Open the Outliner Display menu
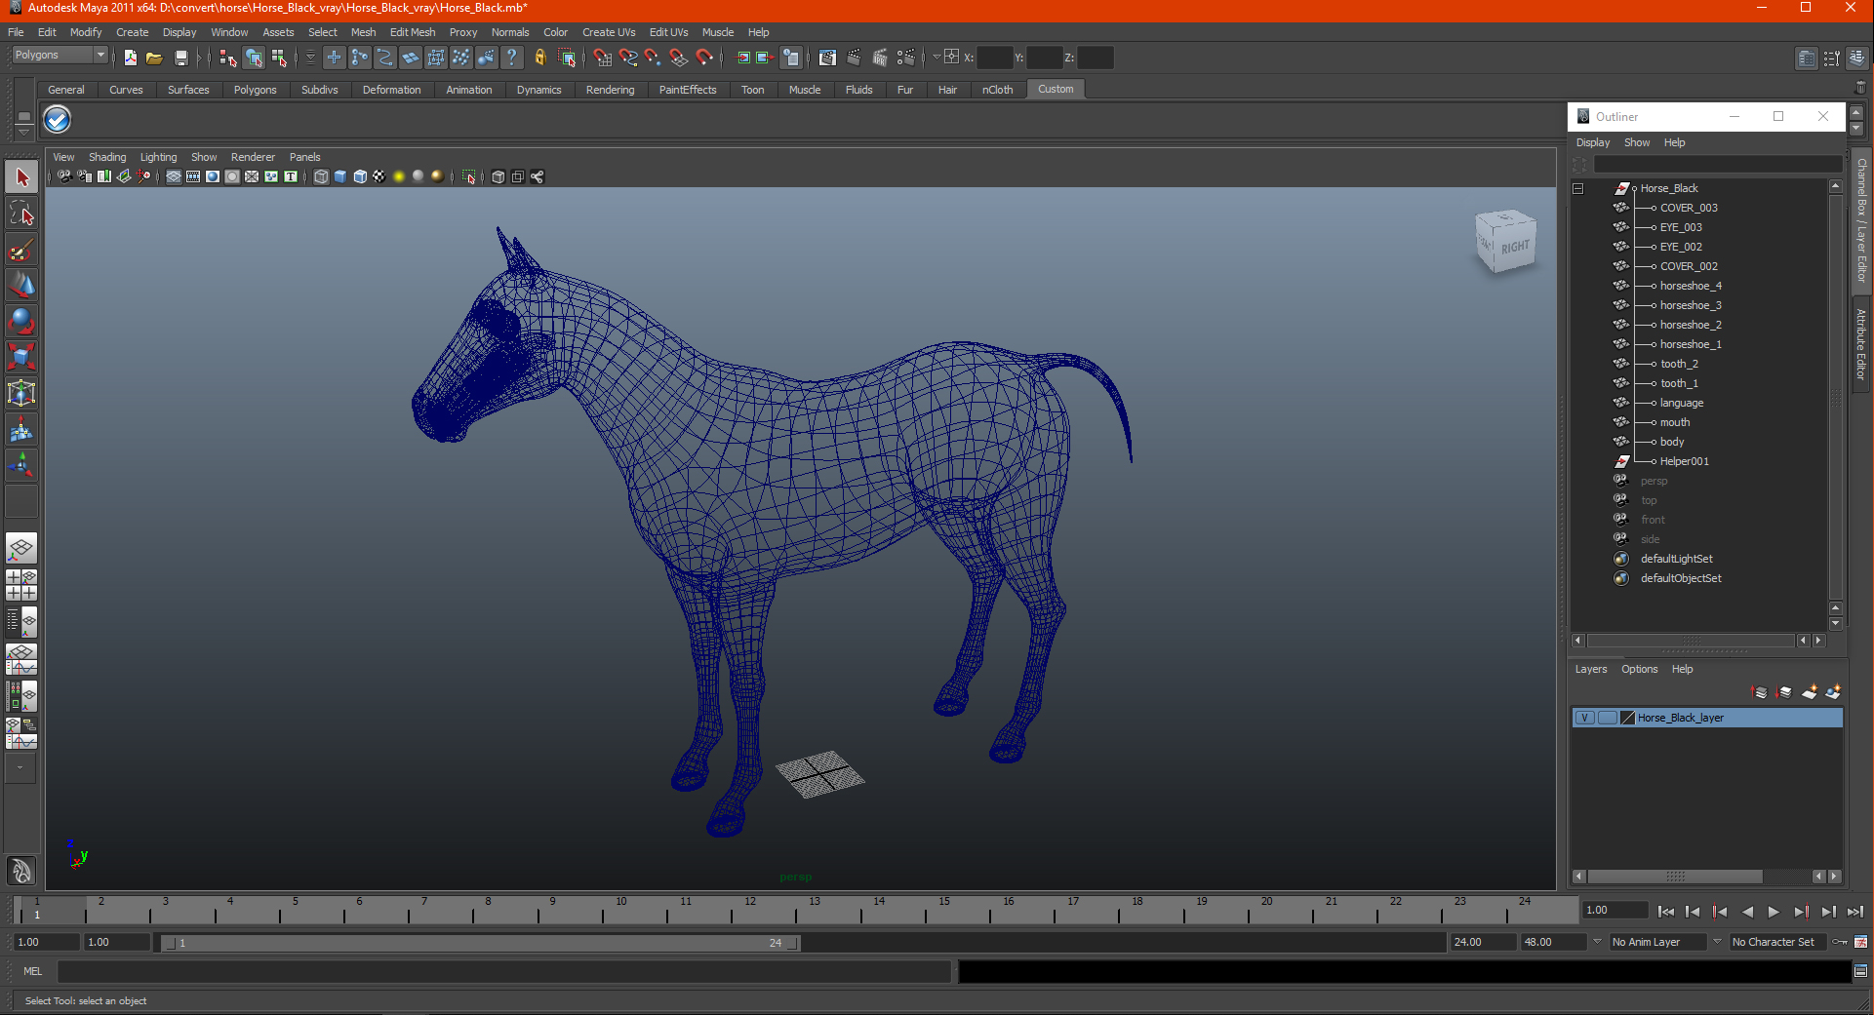The height and width of the screenshot is (1015, 1874). pyautogui.click(x=1592, y=142)
